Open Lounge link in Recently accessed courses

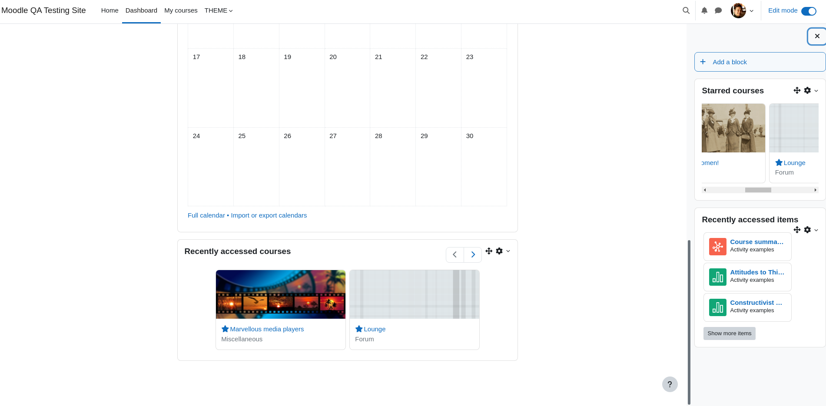(375, 329)
